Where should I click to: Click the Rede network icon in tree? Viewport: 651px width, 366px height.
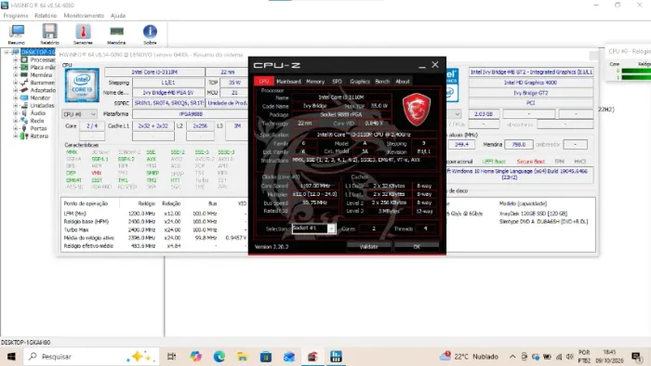[24, 121]
